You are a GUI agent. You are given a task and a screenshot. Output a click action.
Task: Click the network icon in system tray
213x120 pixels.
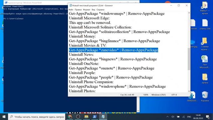pyautogui.click(x=183, y=117)
